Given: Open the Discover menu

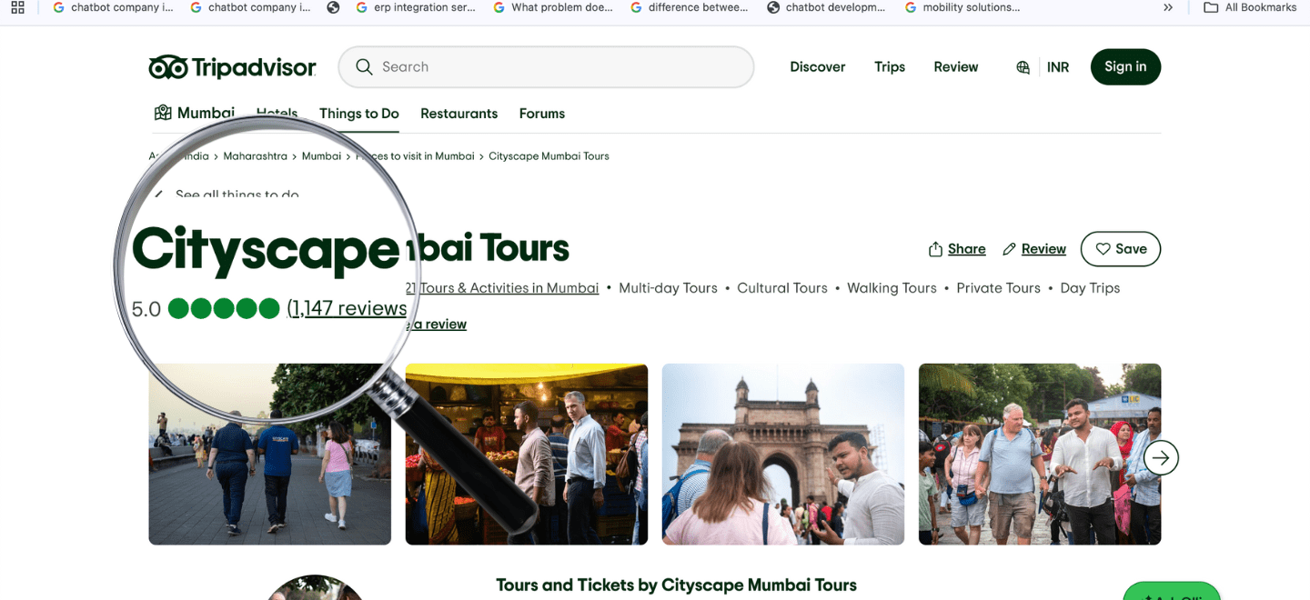Looking at the screenshot, I should pos(817,67).
